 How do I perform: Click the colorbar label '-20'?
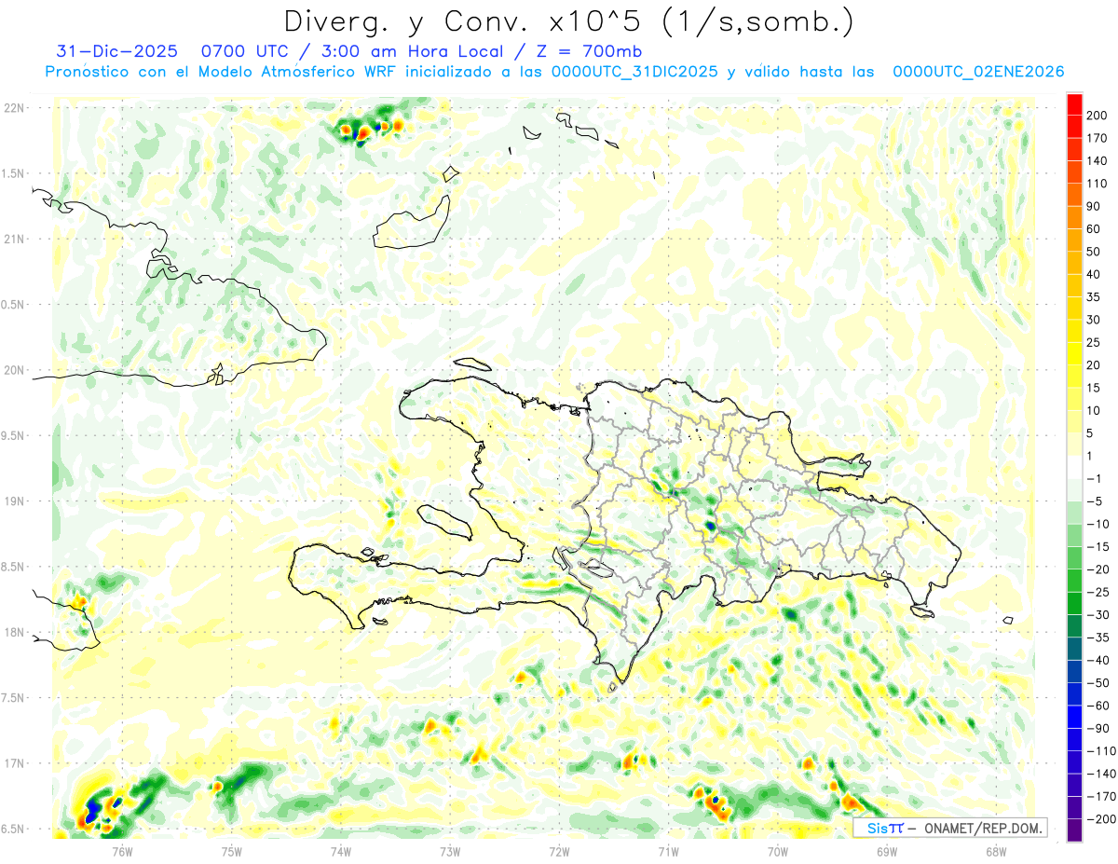pyautogui.click(x=1098, y=569)
